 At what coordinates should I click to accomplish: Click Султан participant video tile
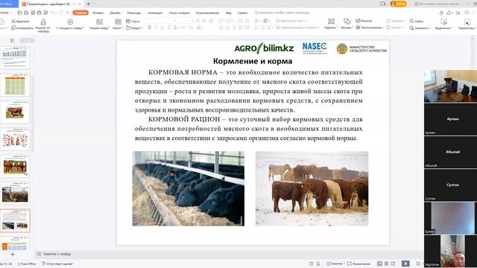point(450,185)
